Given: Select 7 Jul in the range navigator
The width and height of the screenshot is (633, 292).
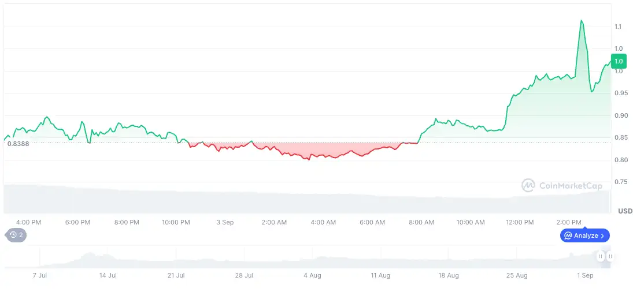Looking at the screenshot, I should click(39, 275).
